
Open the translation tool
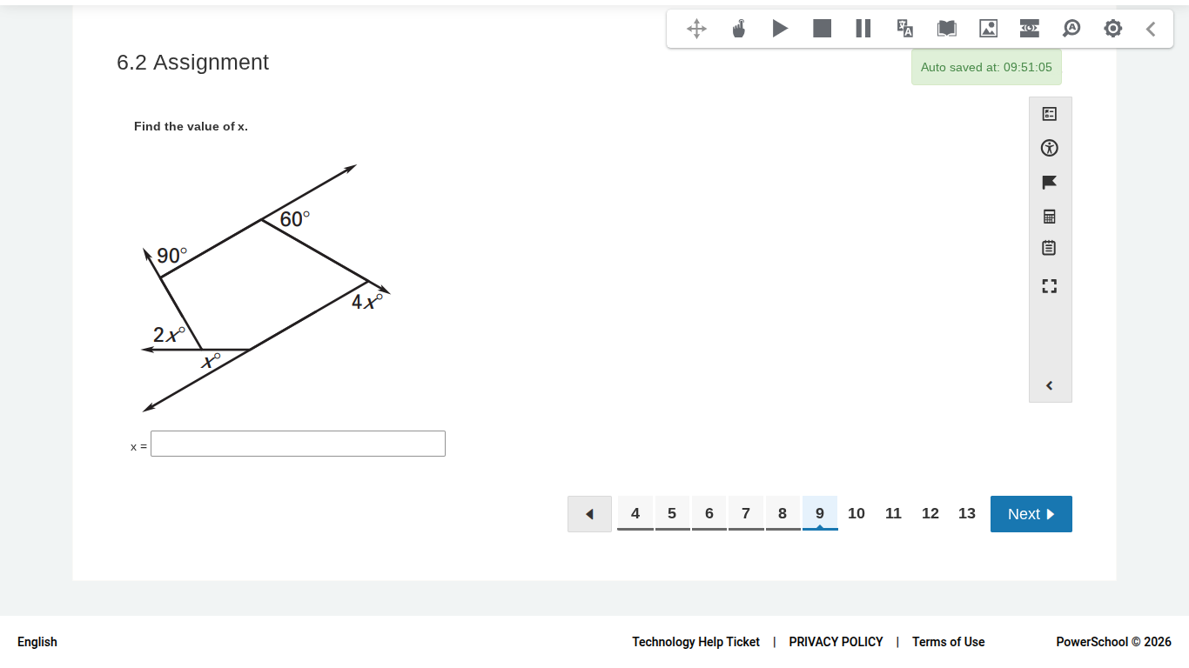[x=904, y=28]
